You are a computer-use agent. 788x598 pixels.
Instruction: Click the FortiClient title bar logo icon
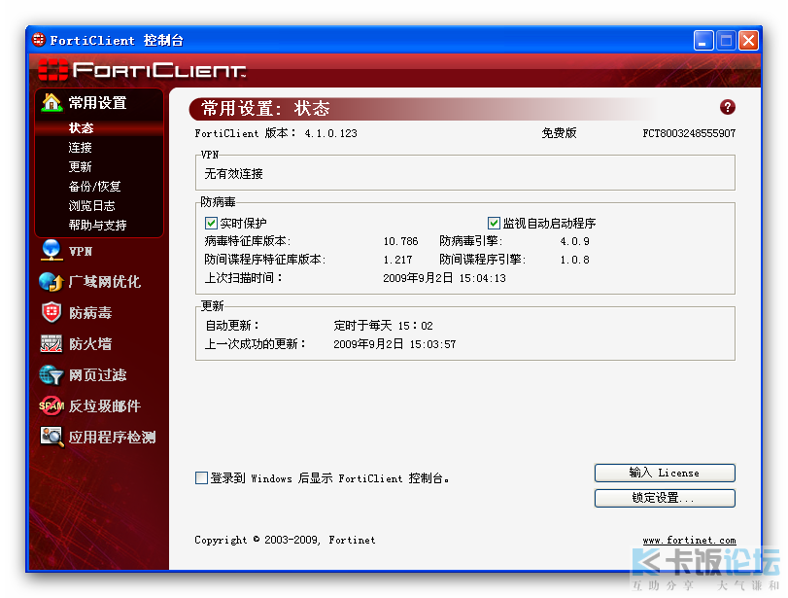click(x=39, y=39)
